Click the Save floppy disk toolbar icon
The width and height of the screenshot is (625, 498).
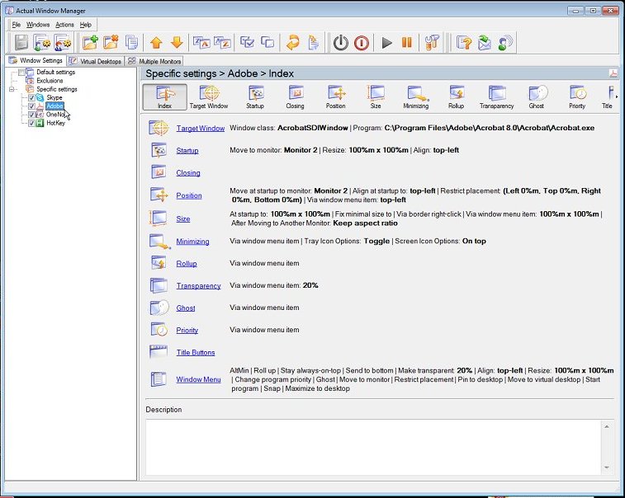click(x=21, y=42)
